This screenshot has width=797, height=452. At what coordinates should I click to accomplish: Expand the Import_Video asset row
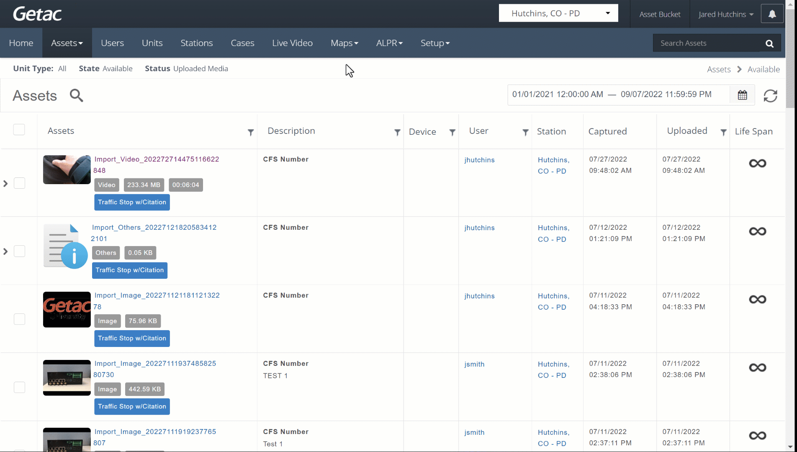[5, 184]
